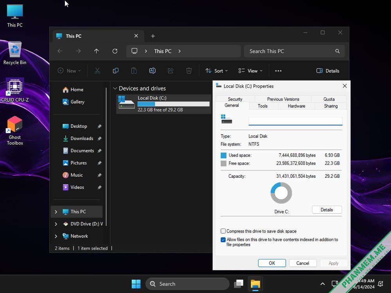391x293 pixels.
Task: Switch to the General tab
Action: pos(231,105)
